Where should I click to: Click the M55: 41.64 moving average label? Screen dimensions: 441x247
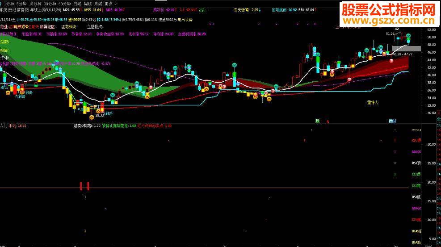(x=94, y=10)
